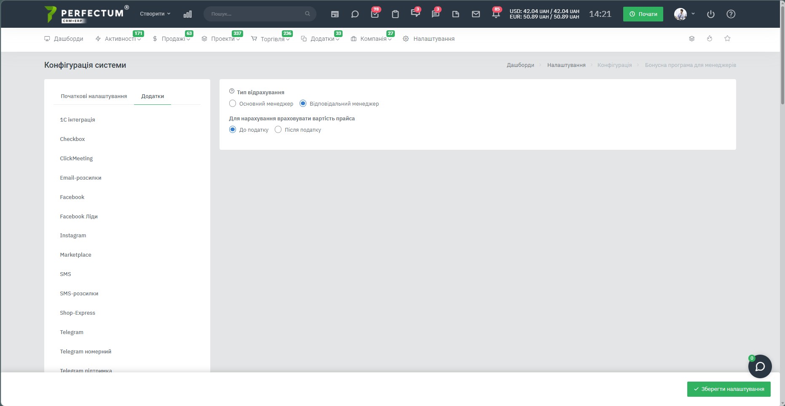Open SMS-розсилки settings item
785x406 pixels.
point(79,294)
